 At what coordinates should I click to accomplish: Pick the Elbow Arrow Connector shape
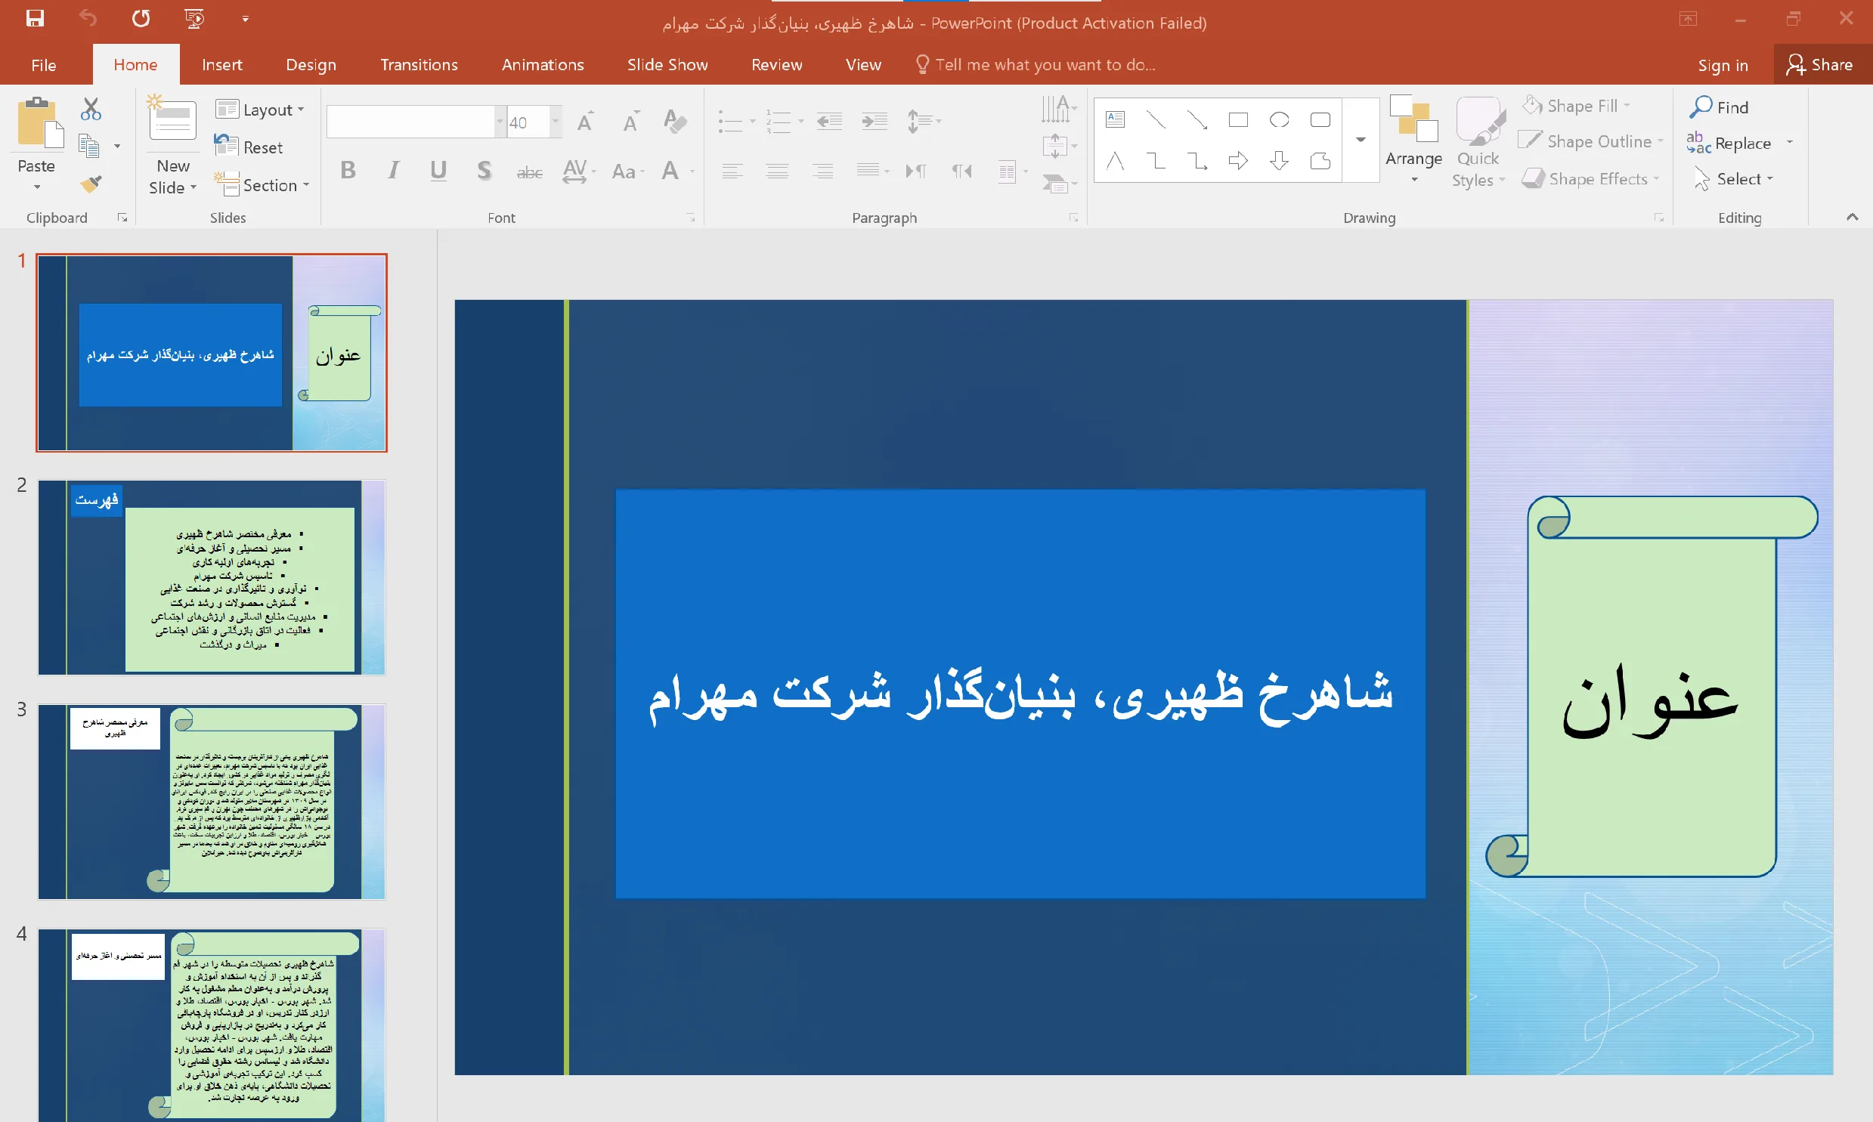[x=1198, y=160]
